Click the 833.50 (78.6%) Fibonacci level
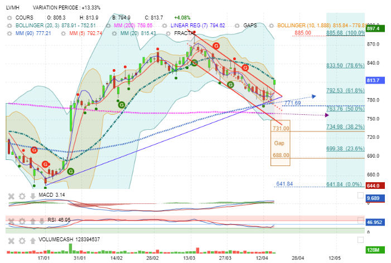 tap(345, 66)
